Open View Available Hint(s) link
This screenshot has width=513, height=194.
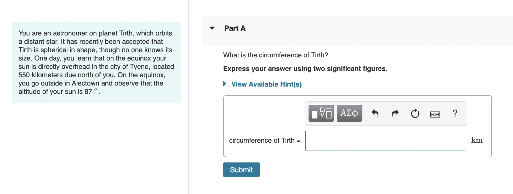click(266, 84)
